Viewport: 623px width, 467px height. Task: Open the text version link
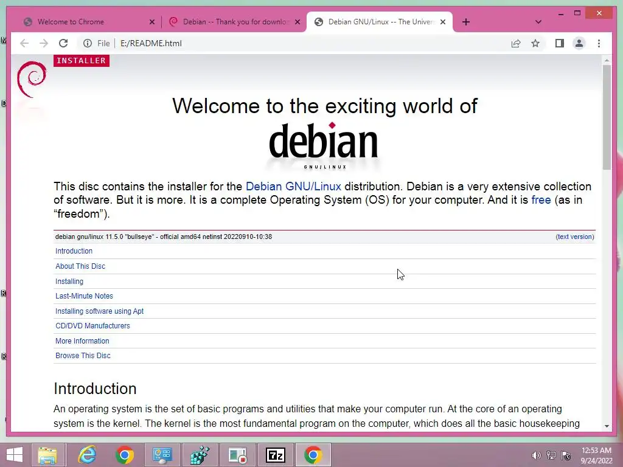575,237
